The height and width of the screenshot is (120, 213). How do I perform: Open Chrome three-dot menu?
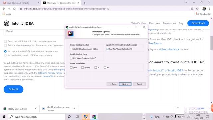209,9
